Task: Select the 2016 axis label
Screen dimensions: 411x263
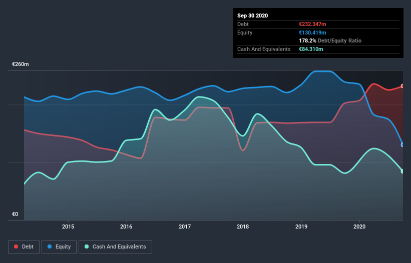Action: click(126, 226)
